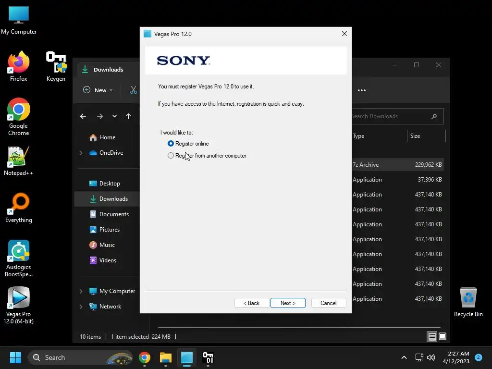Show hidden tray icons chevron
Viewport: 492px width, 369px height.
(x=404, y=357)
